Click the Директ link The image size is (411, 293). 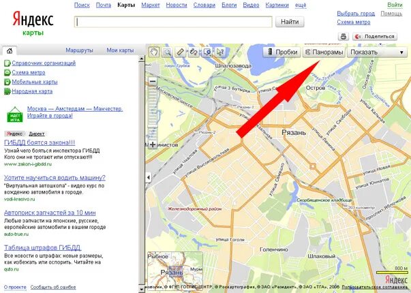(37, 134)
